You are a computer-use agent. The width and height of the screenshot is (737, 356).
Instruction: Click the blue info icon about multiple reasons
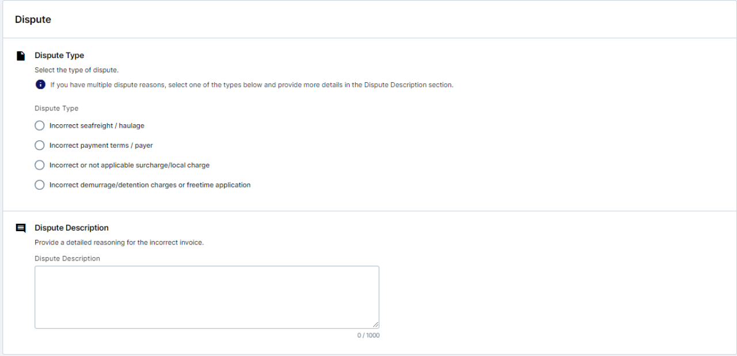pyautogui.click(x=40, y=85)
